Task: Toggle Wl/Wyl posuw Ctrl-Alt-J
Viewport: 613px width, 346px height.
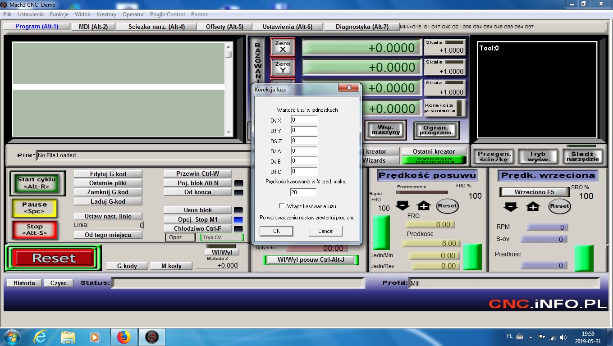Action: point(311,259)
